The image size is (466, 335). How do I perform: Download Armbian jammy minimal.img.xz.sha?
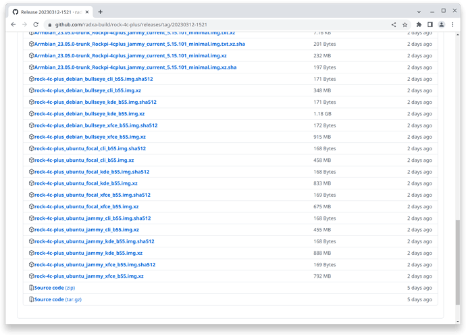(136, 67)
